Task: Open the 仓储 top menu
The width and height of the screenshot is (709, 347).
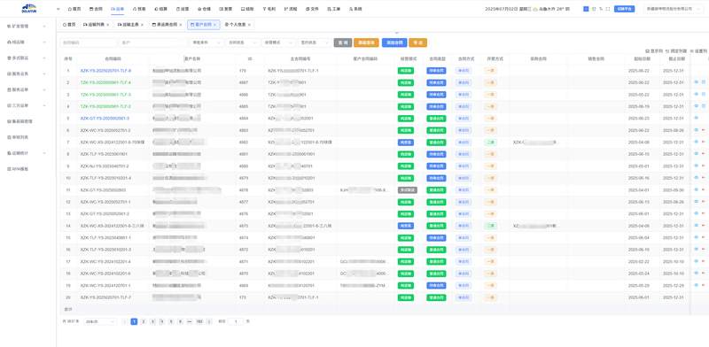Action: (x=204, y=9)
